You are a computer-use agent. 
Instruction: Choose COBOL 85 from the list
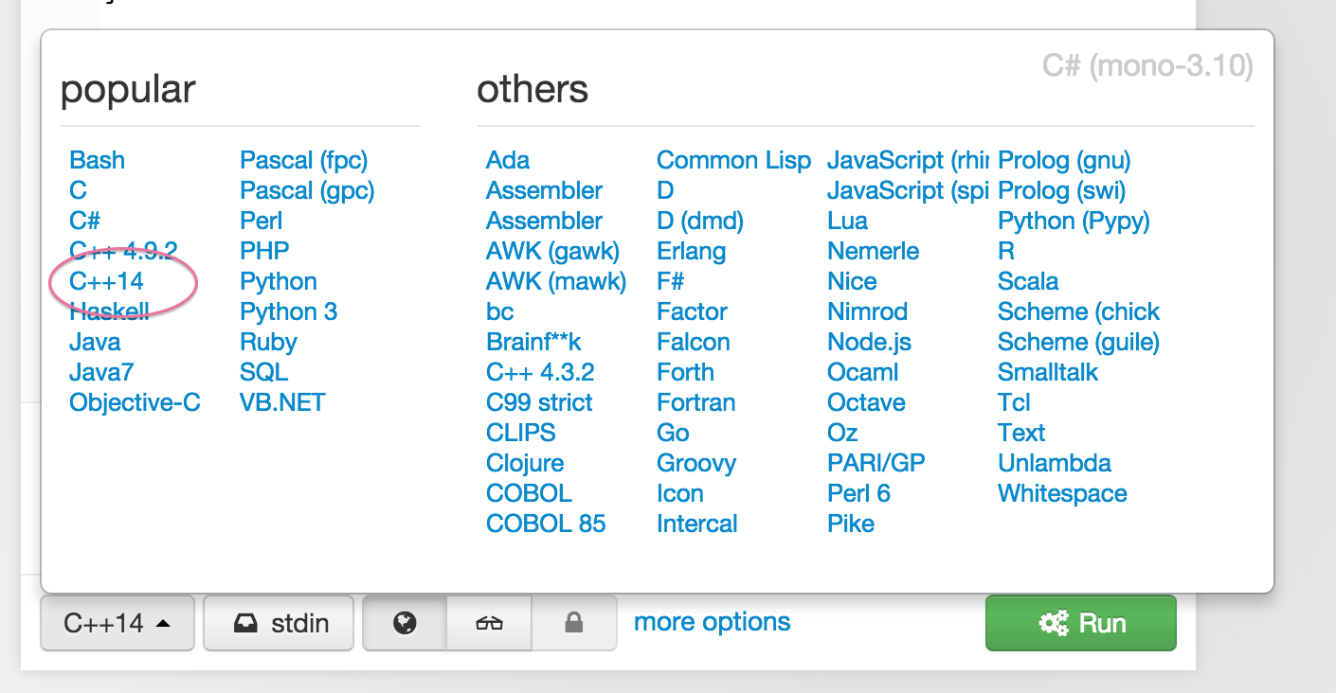coord(546,524)
